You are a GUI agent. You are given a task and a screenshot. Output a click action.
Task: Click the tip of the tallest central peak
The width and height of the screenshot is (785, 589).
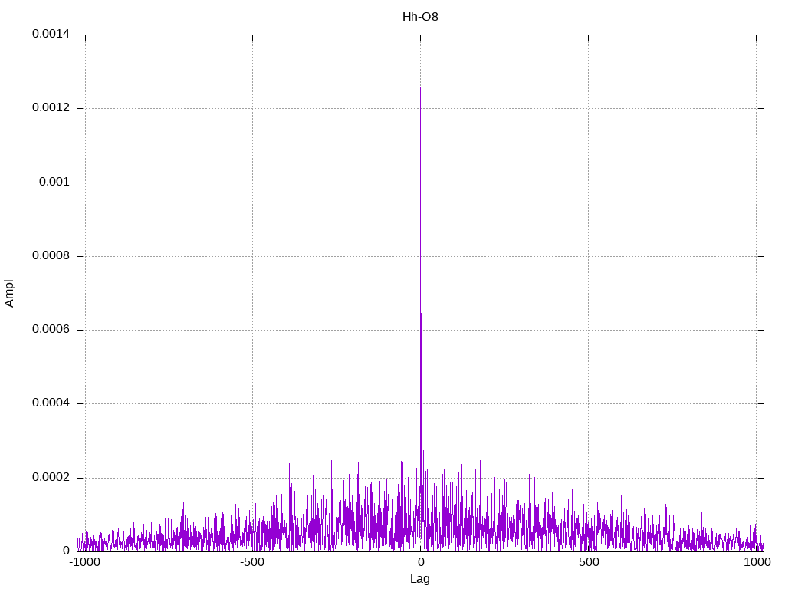(x=420, y=88)
